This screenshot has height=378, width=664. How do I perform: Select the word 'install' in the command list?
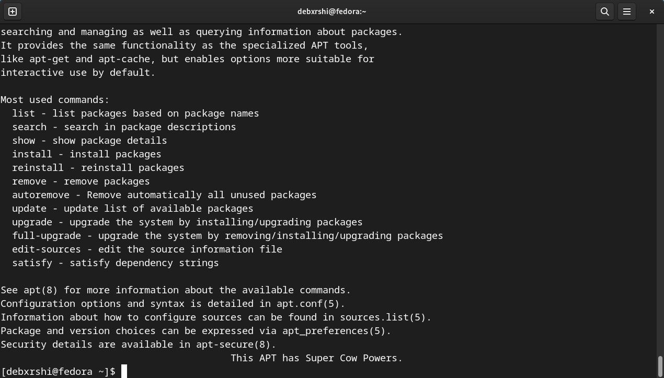point(31,154)
